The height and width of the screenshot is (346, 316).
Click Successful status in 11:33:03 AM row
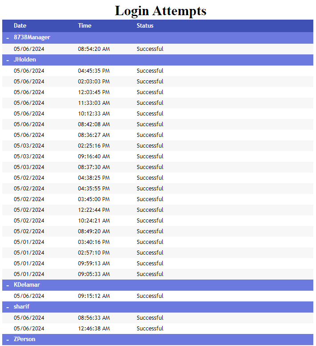tap(150, 103)
